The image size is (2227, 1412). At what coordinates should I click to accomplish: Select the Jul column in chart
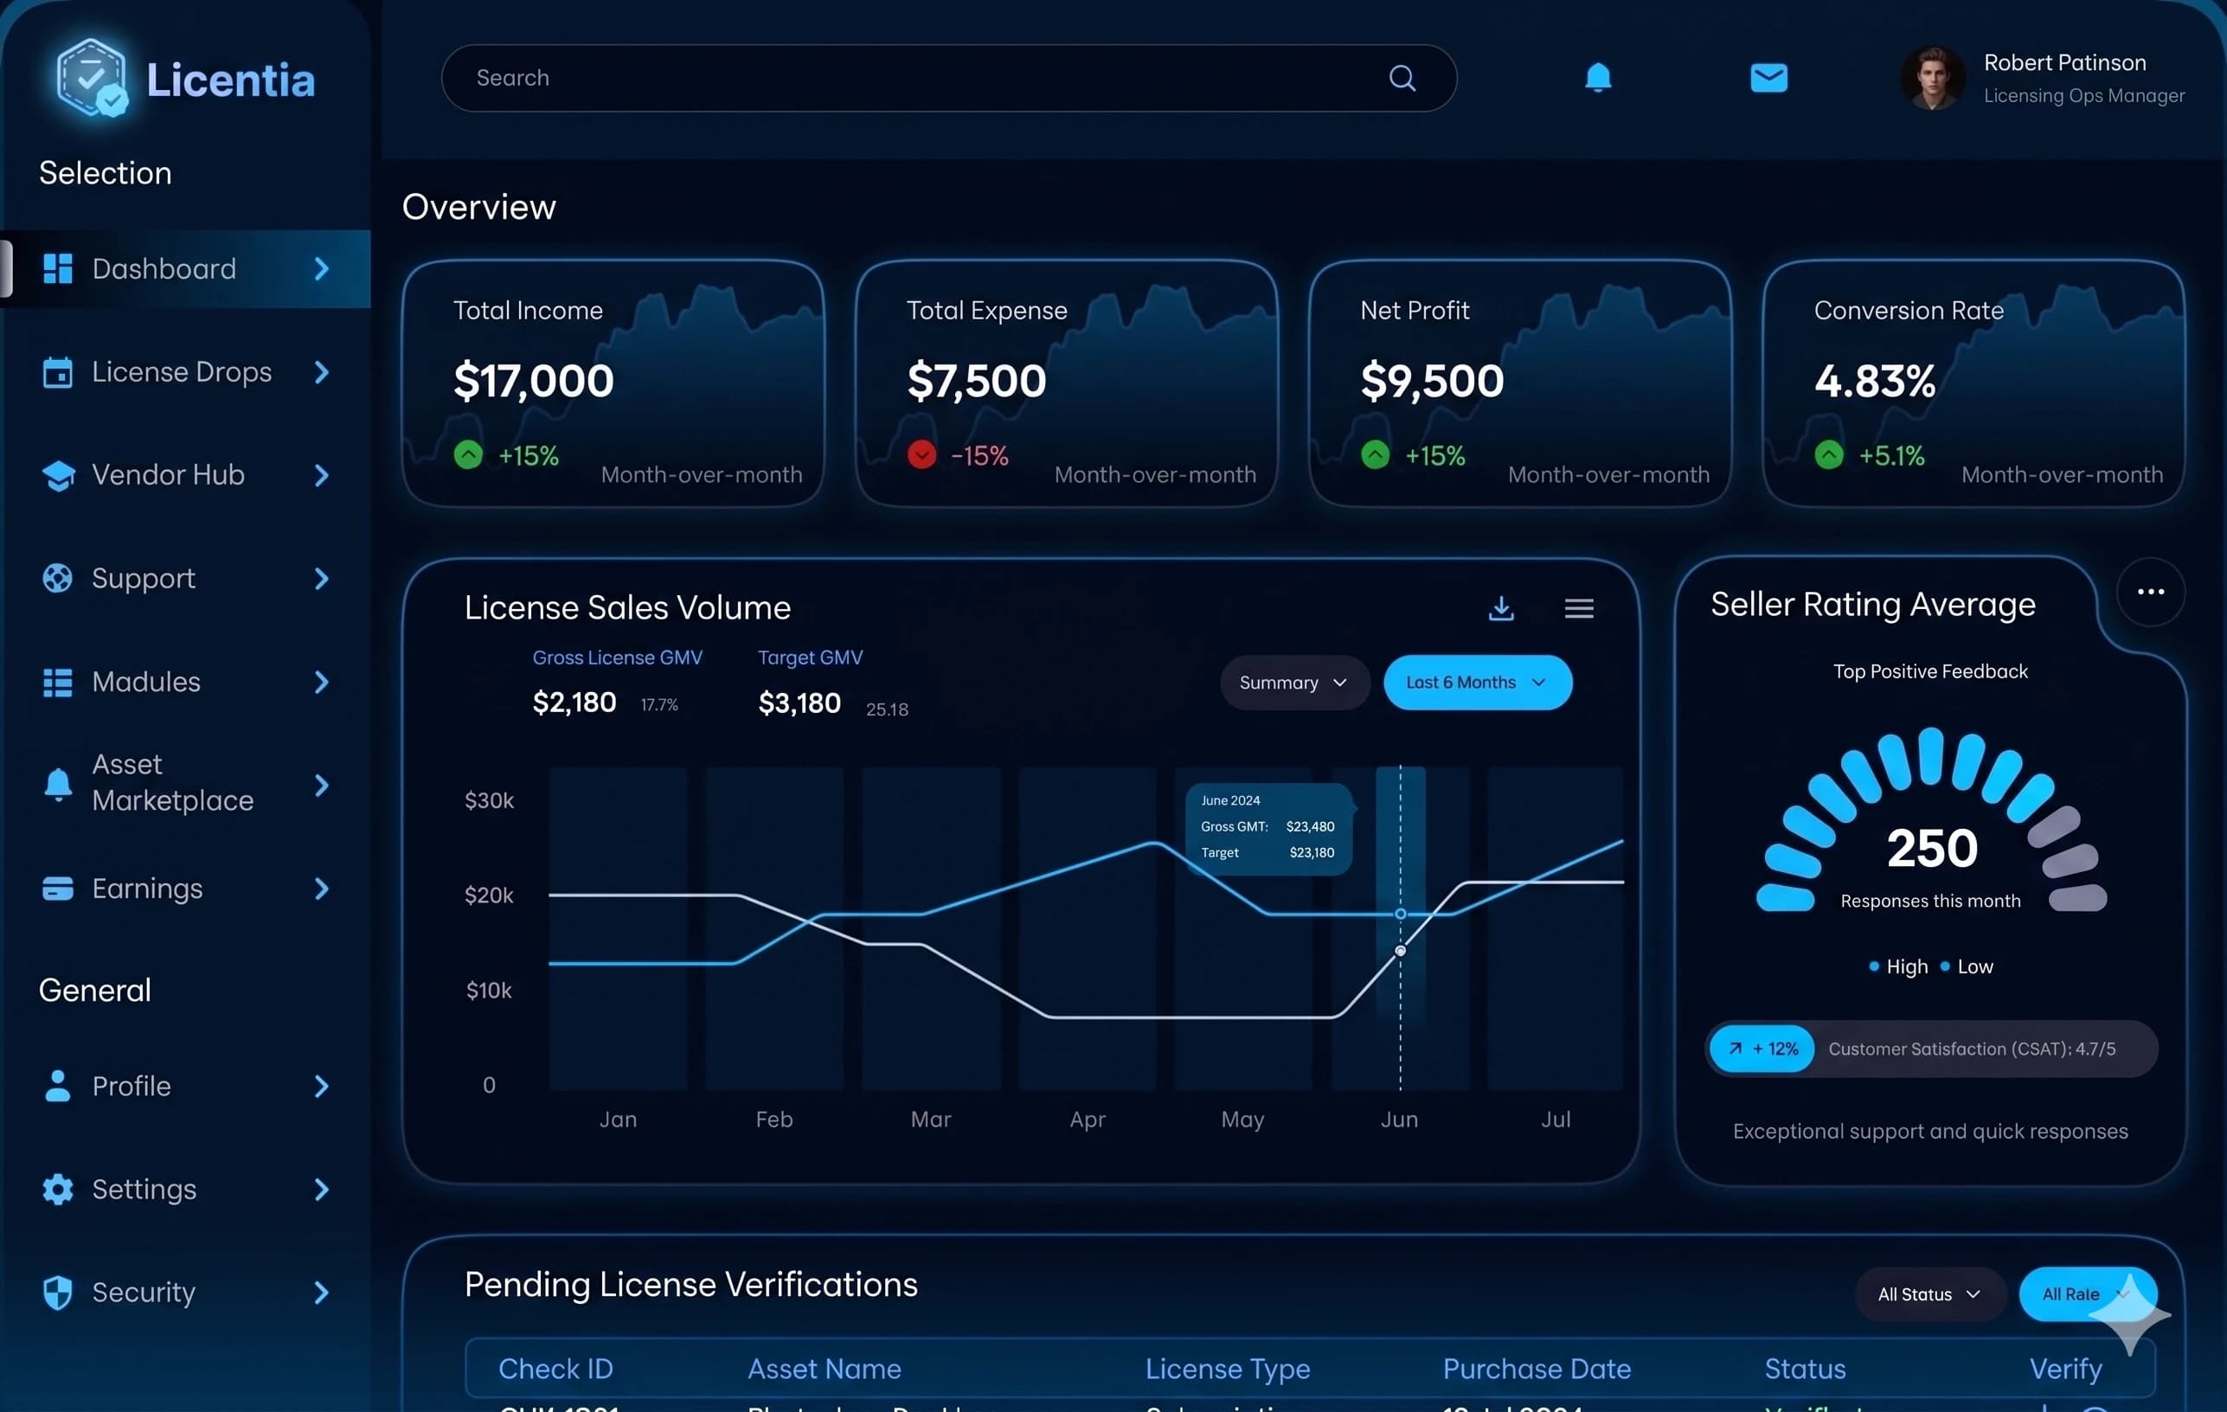[1556, 927]
